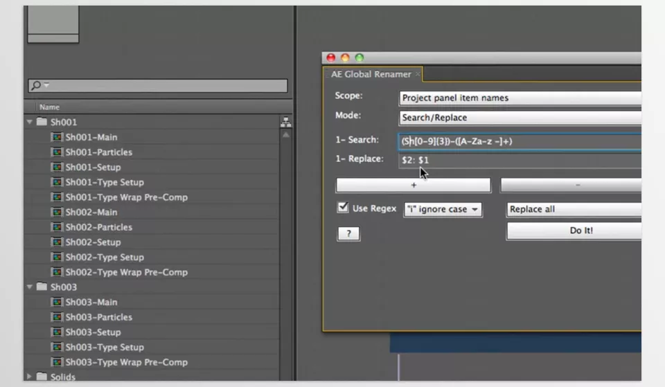
Task: Click the item thumbnail preview in Project panel
Action: point(53,24)
